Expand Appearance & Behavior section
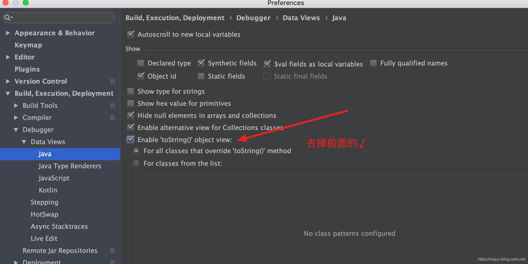The image size is (528, 264). point(8,33)
